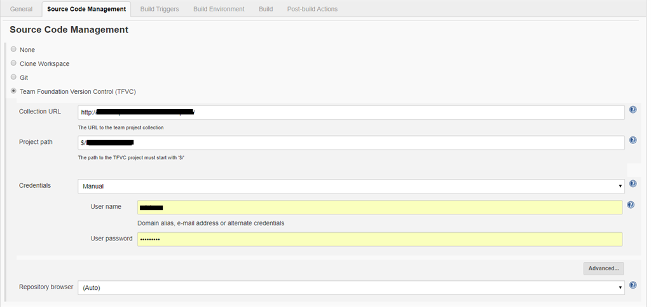Switch to the Build Environment tab
This screenshot has width=651, height=307.
pos(219,9)
